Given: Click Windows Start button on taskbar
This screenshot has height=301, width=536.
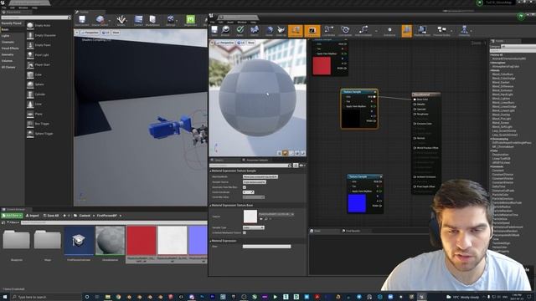Looking at the screenshot, I should (5, 297).
